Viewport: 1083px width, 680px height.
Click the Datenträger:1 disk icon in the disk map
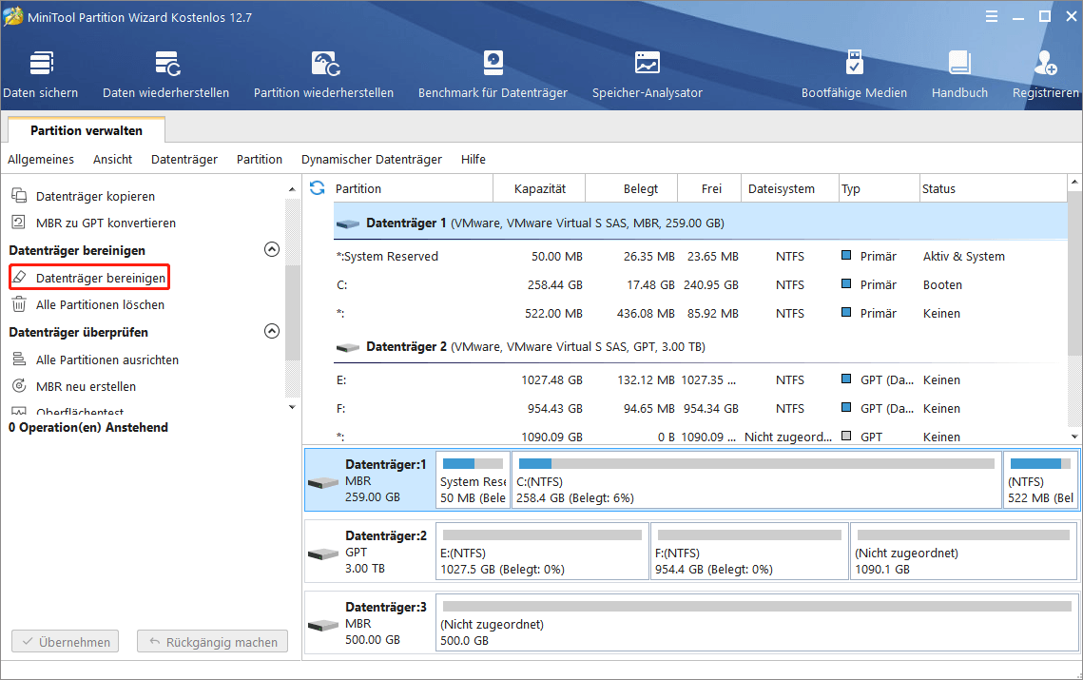click(323, 482)
